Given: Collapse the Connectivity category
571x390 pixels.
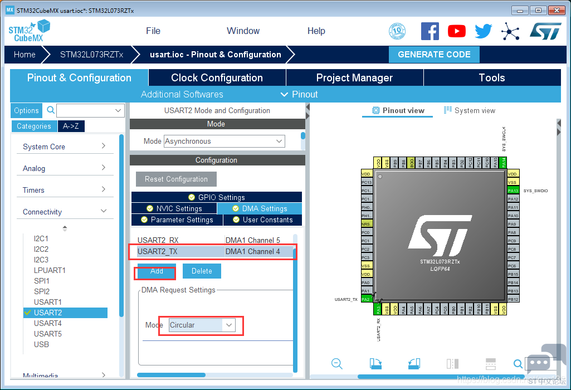Looking at the screenshot, I should coord(65,212).
